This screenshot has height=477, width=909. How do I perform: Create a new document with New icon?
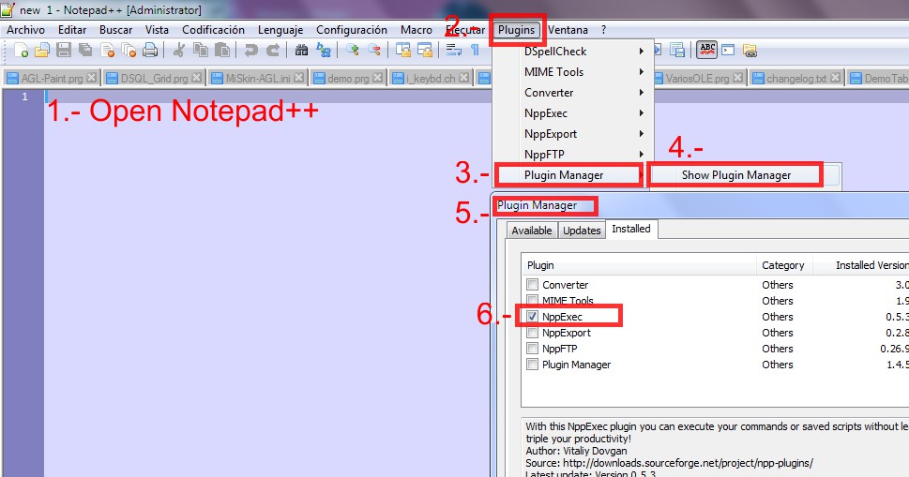click(21, 51)
